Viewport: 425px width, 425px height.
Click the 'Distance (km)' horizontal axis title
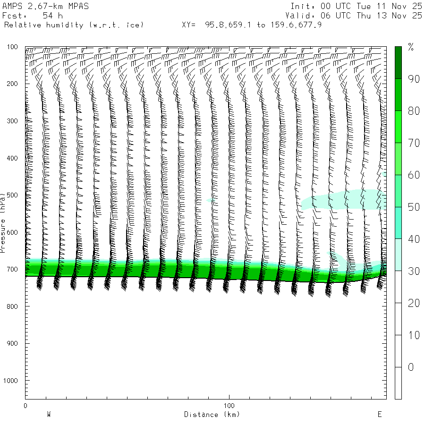pyautogui.click(x=212, y=415)
